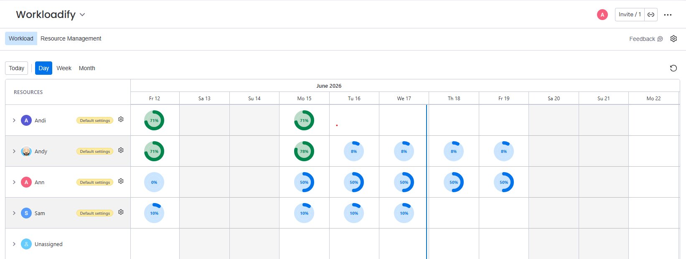
Task: Click Ann's Default settings badge
Action: 95,182
